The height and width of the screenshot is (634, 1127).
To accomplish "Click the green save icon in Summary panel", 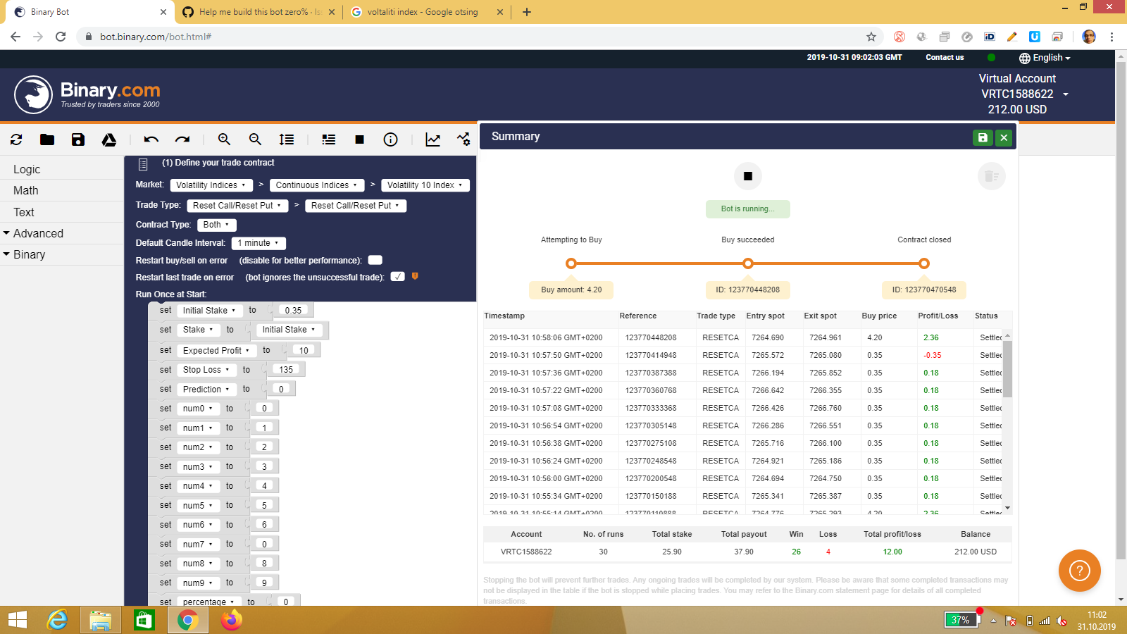I will click(983, 137).
